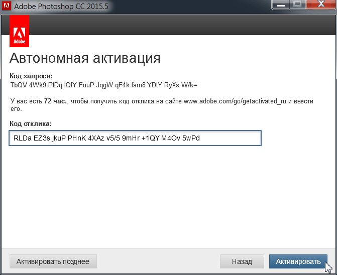Click the 'Код отклика:' label
The image size is (337, 275).
(x=30, y=123)
